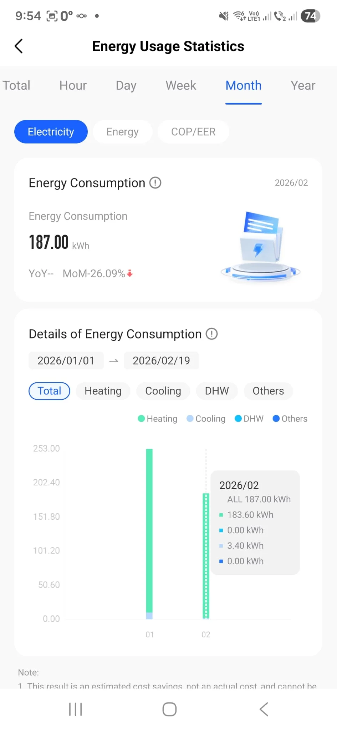Select the Energy category pill
337x731 pixels.
tap(122, 132)
